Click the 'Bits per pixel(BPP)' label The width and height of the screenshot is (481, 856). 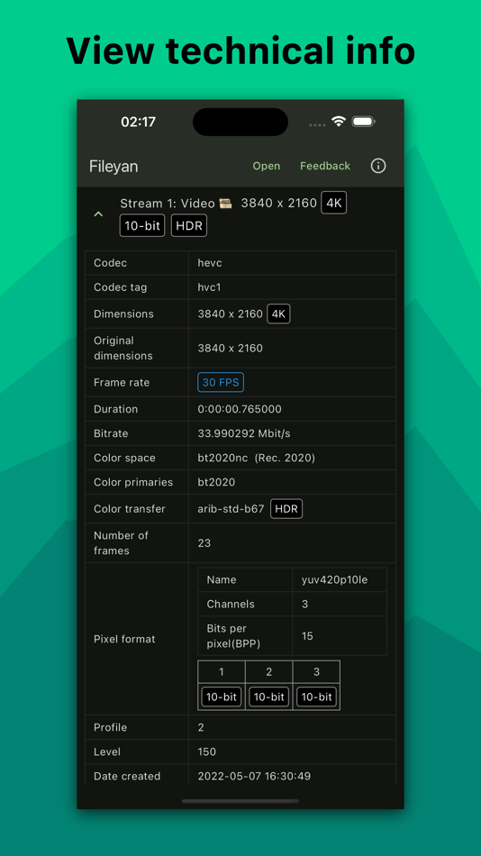tap(233, 636)
